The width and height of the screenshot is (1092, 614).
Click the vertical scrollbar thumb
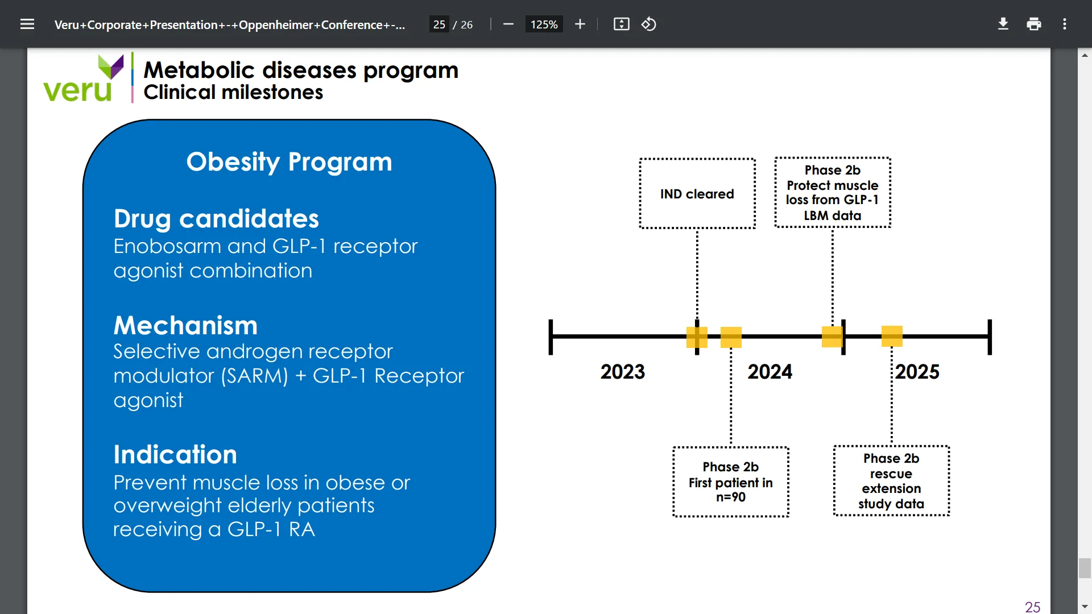pos(1085,569)
